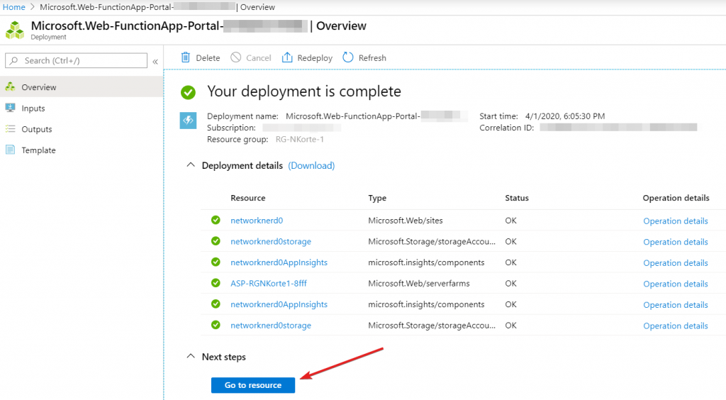This screenshot has width=726, height=400.
Task: Click the Template document icon
Action: coord(10,150)
